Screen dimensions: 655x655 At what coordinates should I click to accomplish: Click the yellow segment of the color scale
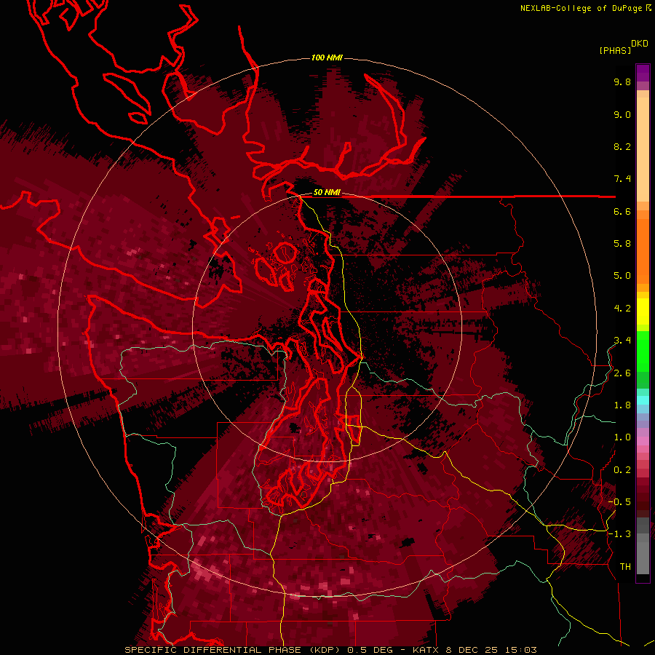(x=643, y=311)
